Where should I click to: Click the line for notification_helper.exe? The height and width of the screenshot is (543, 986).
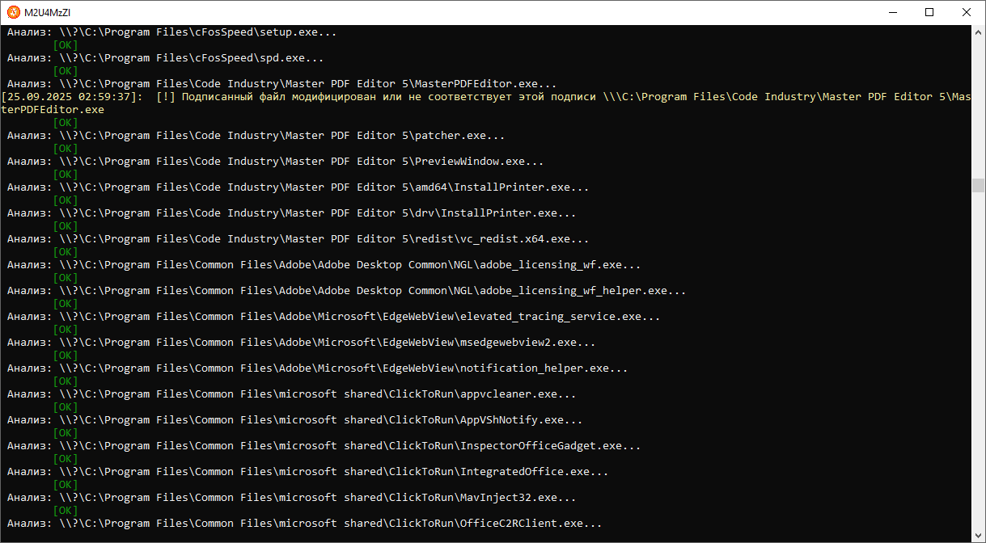tap(318, 368)
